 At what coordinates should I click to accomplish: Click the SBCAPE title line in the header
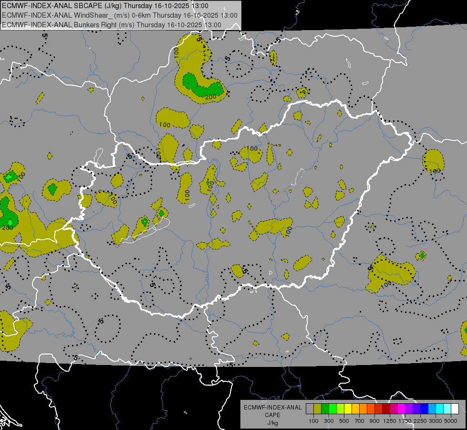(x=105, y=6)
